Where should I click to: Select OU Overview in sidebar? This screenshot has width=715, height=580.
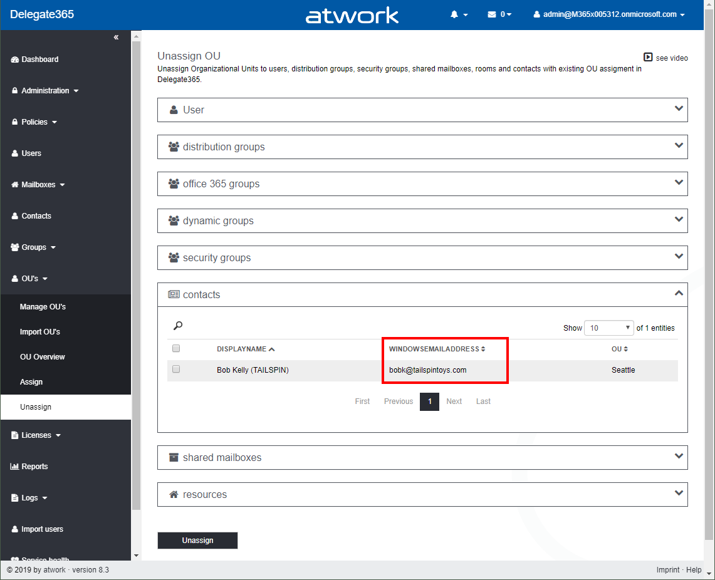[x=43, y=357]
